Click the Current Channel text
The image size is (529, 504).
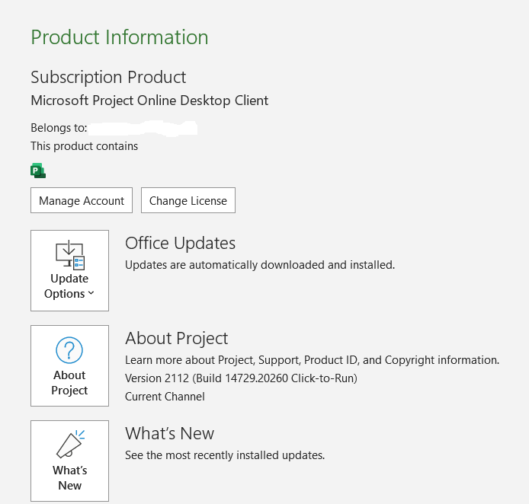(x=165, y=397)
